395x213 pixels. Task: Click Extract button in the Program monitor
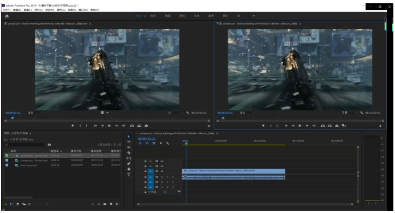tap(330, 126)
